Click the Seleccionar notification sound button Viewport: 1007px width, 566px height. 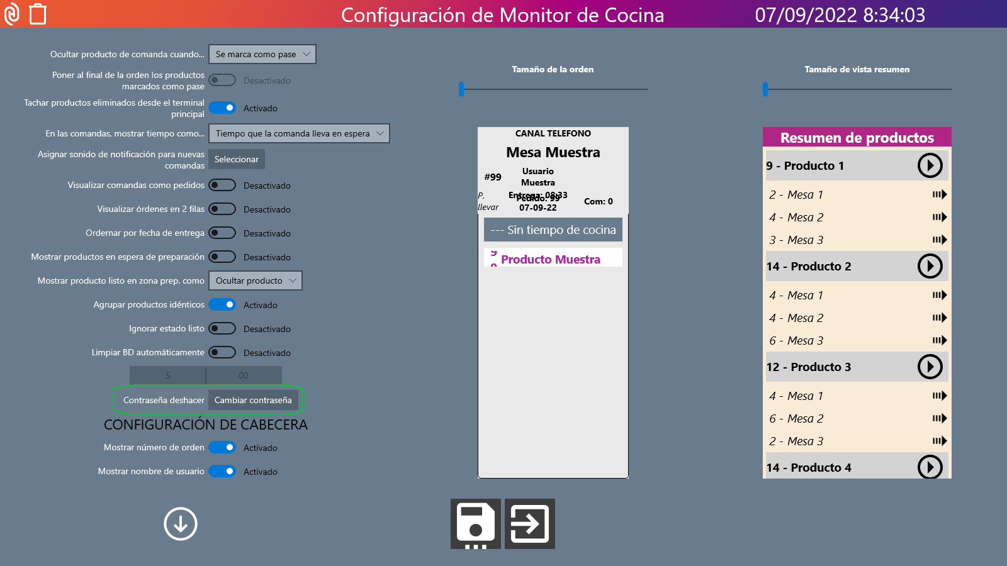[x=237, y=160]
